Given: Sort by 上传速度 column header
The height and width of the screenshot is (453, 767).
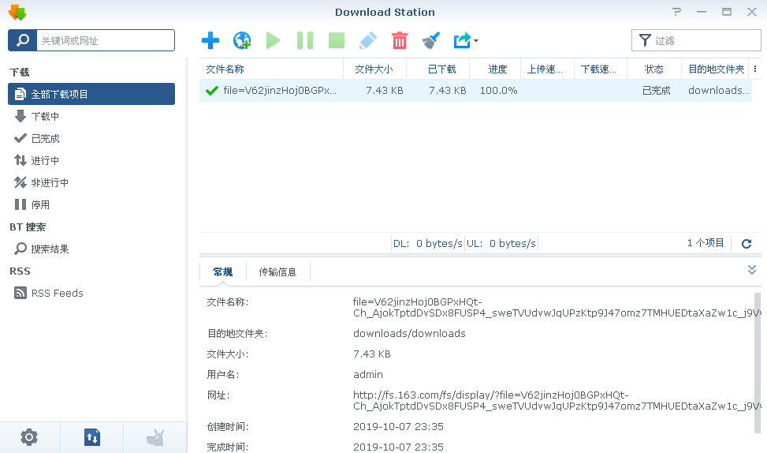Looking at the screenshot, I should 547,69.
